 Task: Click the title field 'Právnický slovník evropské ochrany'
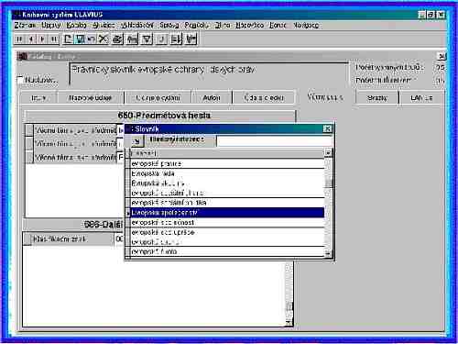coord(209,73)
